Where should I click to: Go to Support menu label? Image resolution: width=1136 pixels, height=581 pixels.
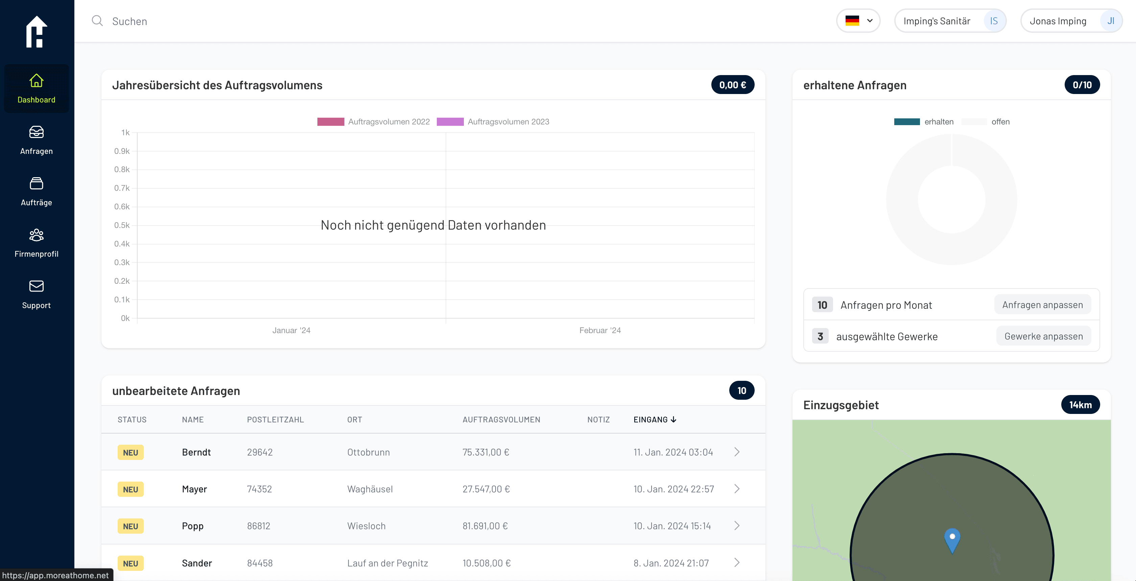[x=37, y=305]
